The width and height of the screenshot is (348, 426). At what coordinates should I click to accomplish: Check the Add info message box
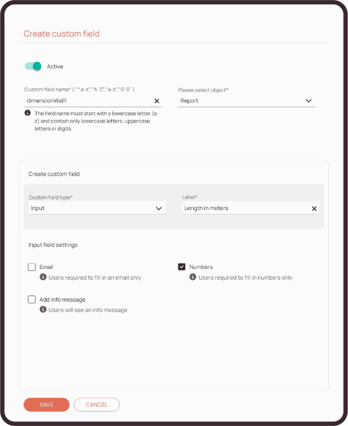click(x=32, y=300)
